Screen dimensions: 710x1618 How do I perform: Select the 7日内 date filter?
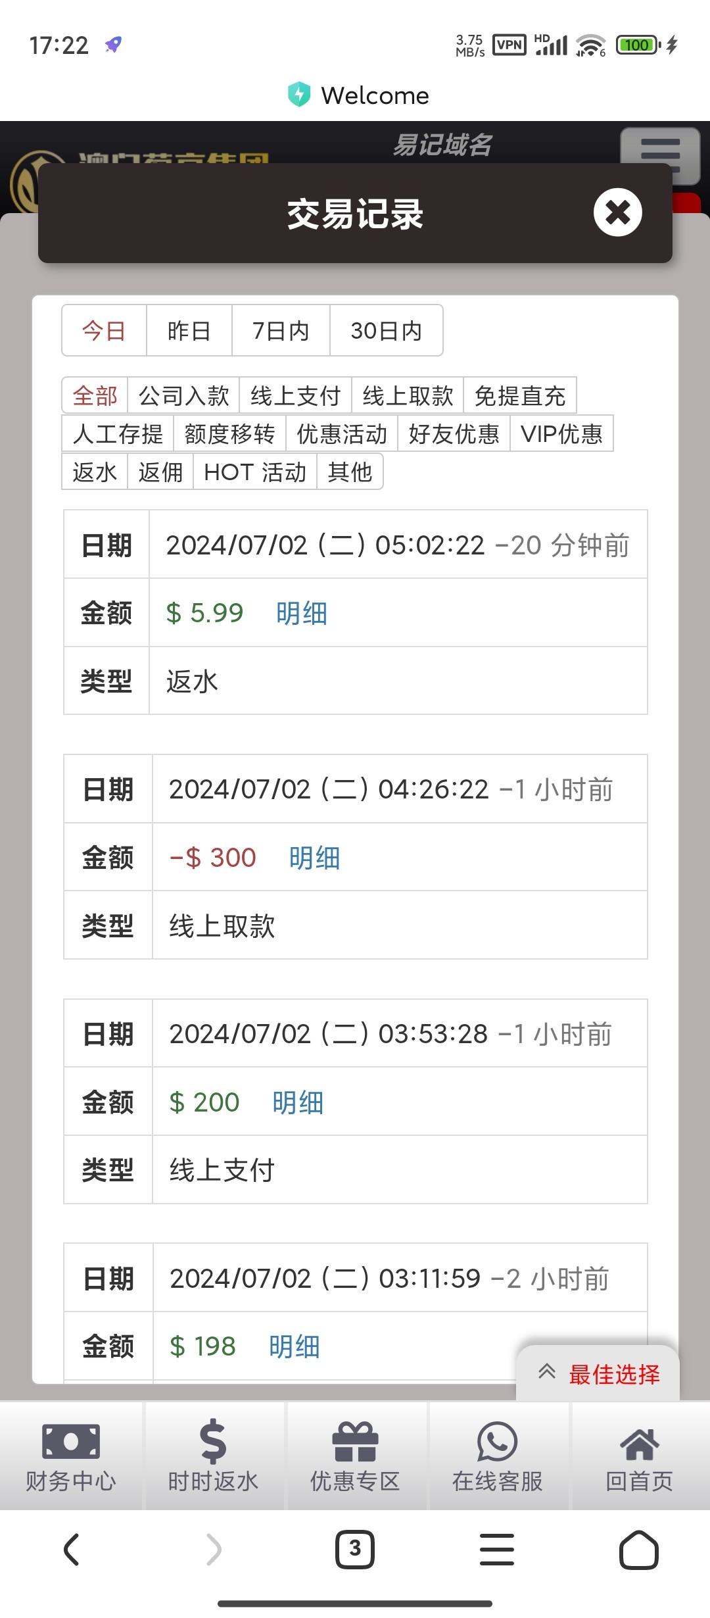point(281,331)
